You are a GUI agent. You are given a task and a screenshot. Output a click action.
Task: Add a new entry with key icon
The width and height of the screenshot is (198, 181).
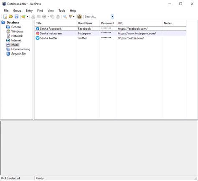click(x=23, y=17)
